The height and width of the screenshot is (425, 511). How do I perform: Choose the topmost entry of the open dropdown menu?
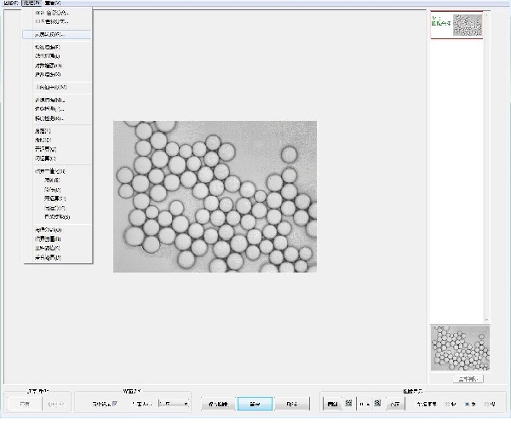(53, 14)
